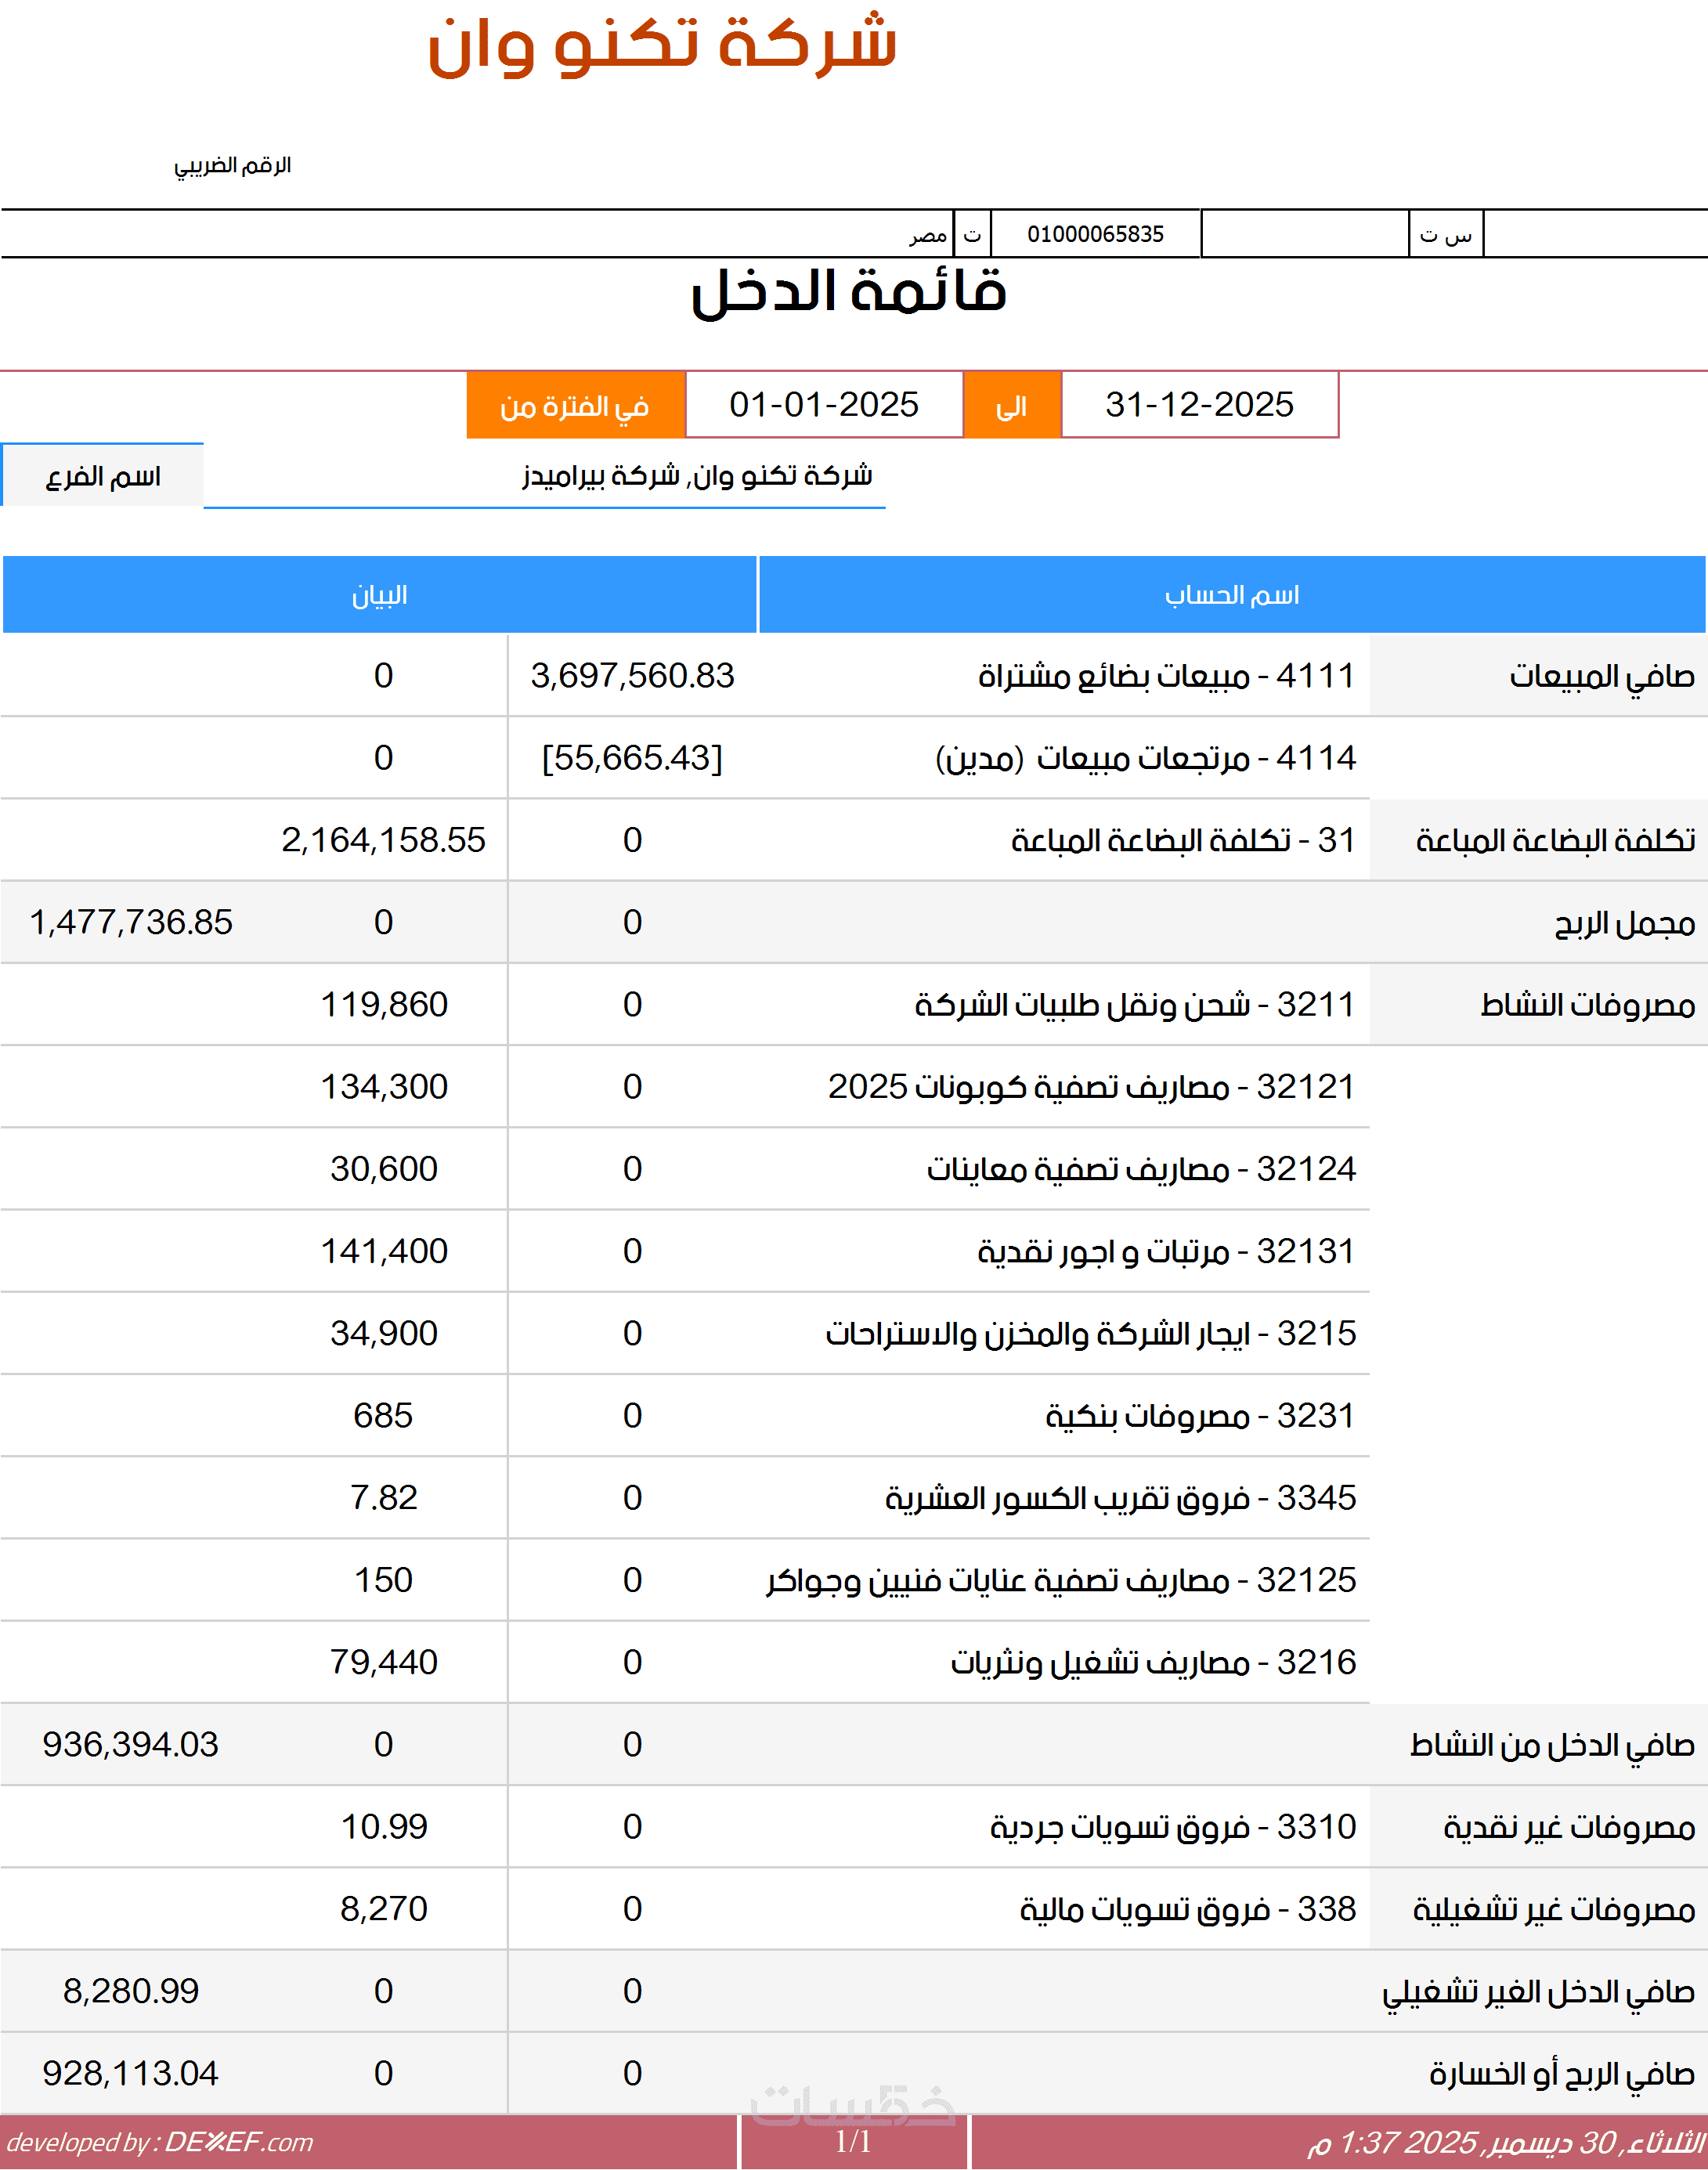Select the 'اسم الفرع' branch label
The width and height of the screenshot is (1708, 2170).
pyautogui.click(x=103, y=476)
